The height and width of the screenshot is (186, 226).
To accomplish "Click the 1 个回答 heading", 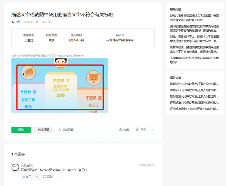I will point(18,154).
